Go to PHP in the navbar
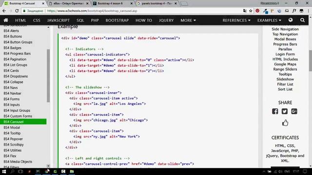312x175 pixels. pos(95,20)
